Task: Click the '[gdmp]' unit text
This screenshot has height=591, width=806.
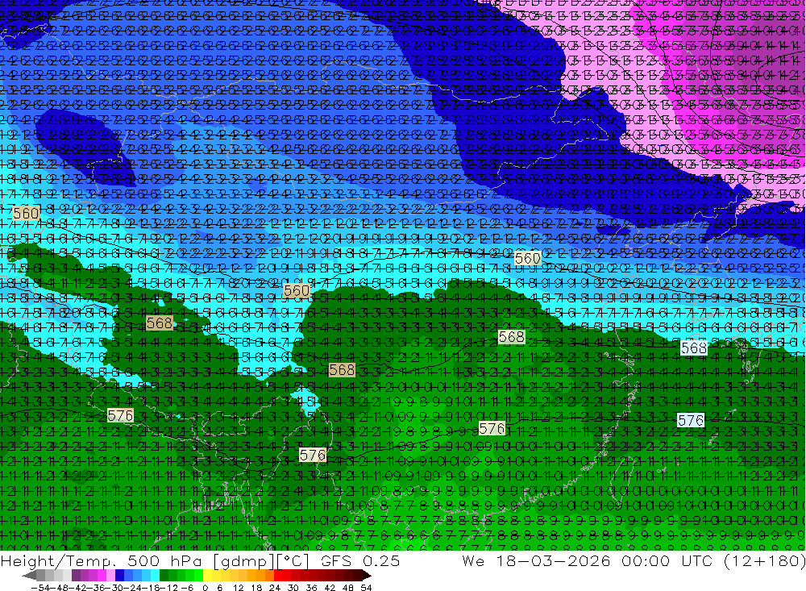Action: point(243,561)
